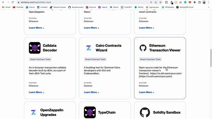Click the Ethereum Transaction Viewer GitHub logo

tap(143, 48)
